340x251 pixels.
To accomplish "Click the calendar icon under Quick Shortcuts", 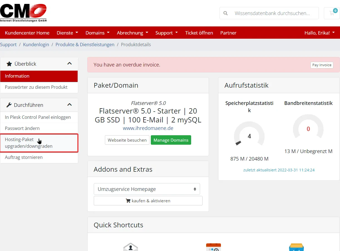I will 213,247.
